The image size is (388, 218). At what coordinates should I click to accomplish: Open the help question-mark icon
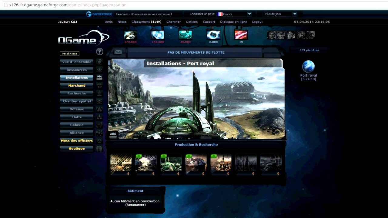point(99,52)
